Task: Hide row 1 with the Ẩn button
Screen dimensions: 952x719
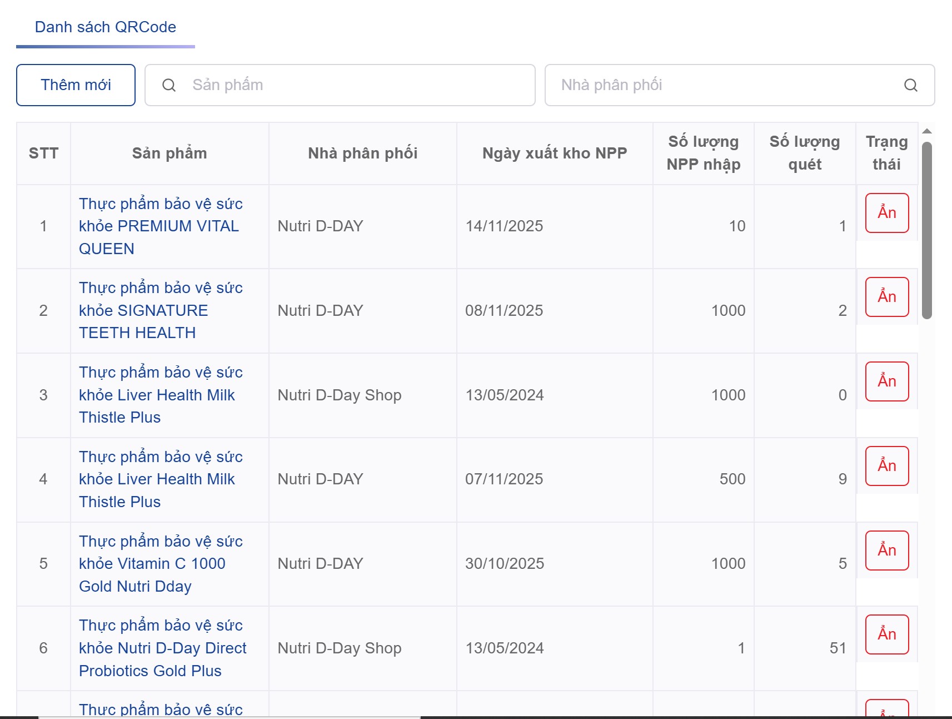Action: coord(886,213)
